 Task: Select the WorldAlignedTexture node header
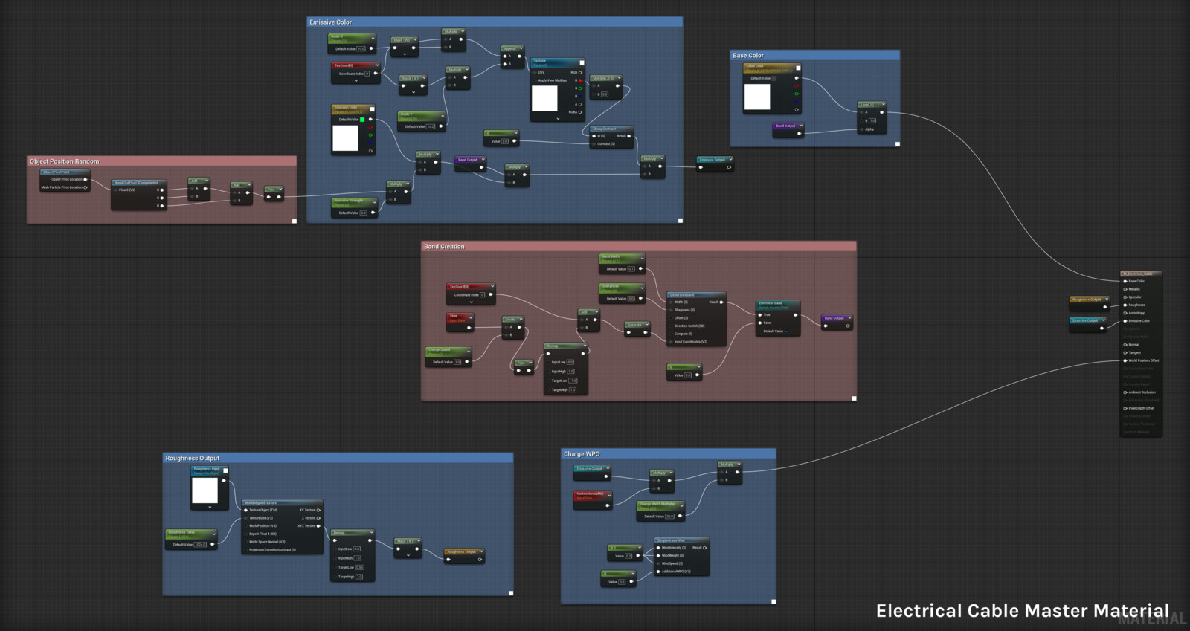282,502
